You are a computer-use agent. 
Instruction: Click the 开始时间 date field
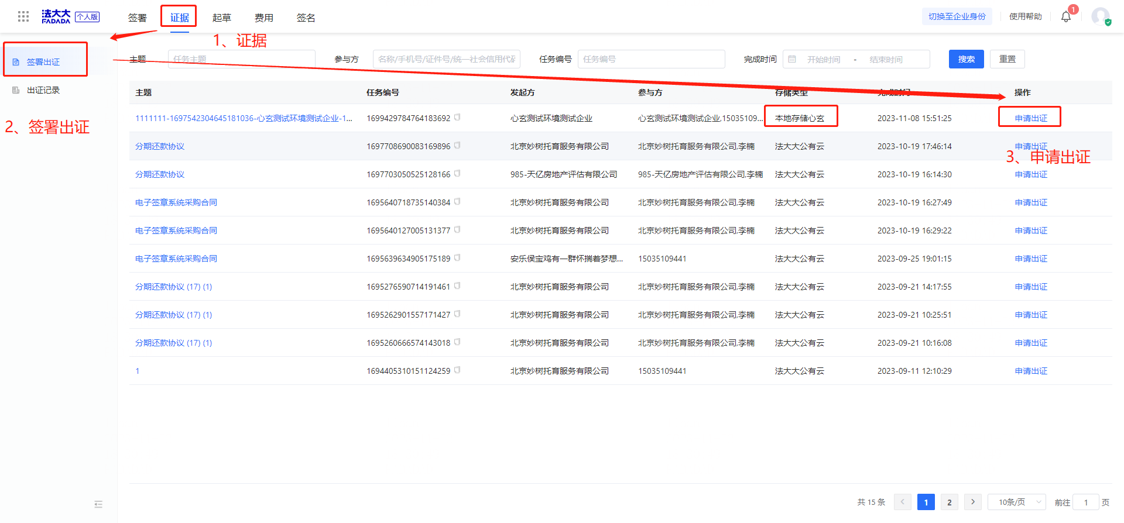[x=824, y=60]
